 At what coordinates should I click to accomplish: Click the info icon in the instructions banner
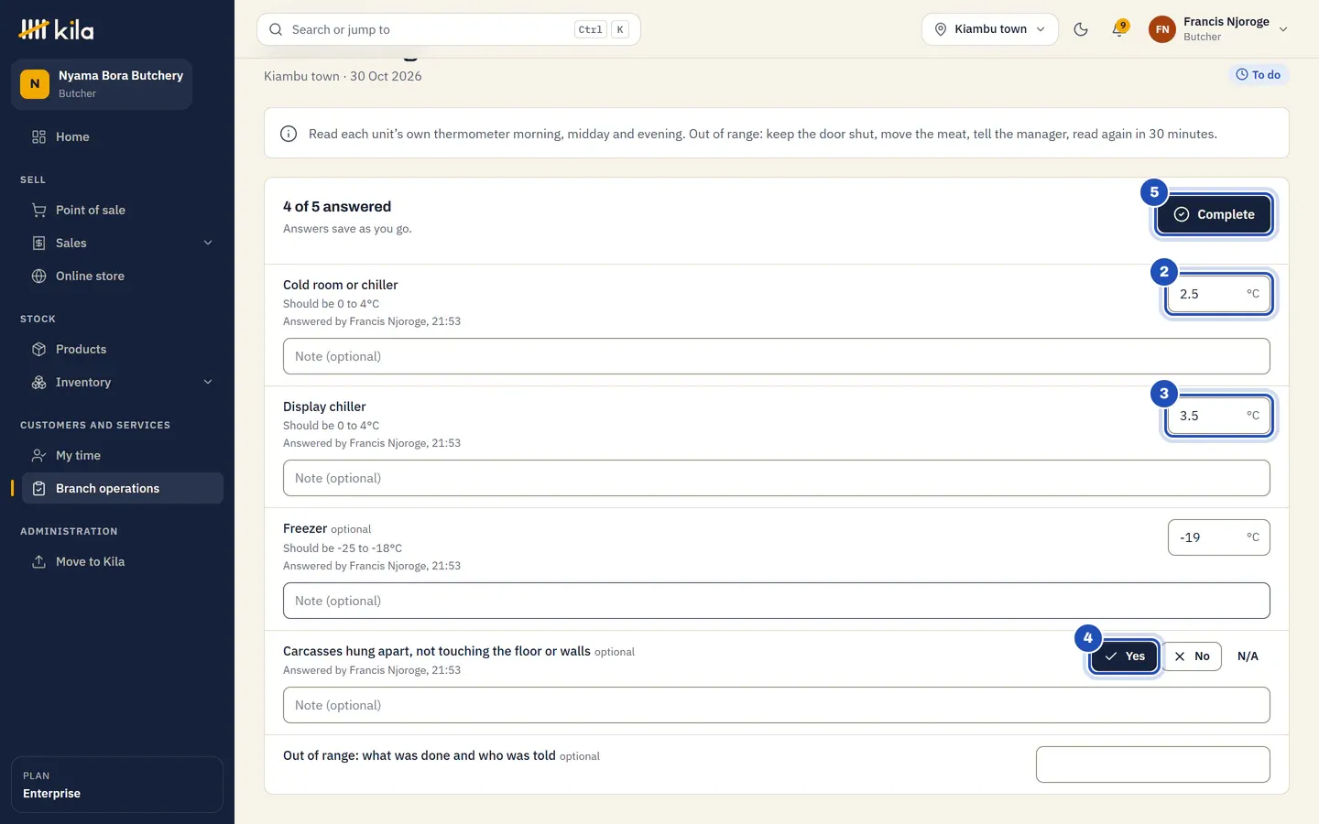pyautogui.click(x=289, y=134)
